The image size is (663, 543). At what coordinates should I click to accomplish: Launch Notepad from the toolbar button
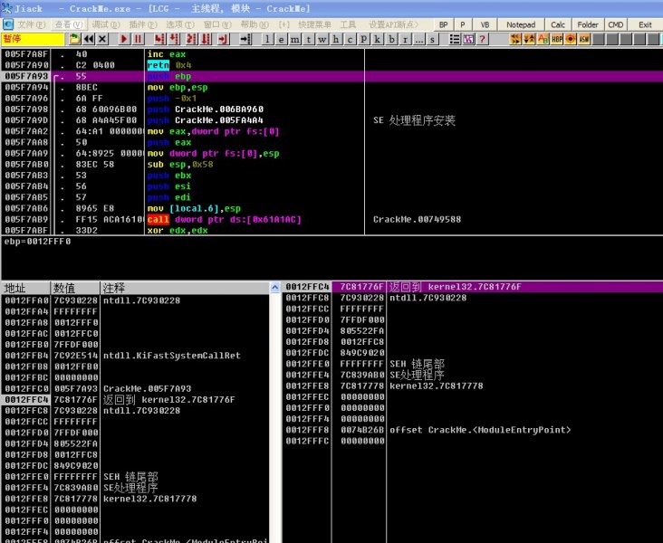[x=521, y=25]
